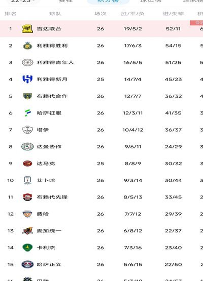Tap the 哈萨征服 green-blue logo
203x281 pixels.
27,113
